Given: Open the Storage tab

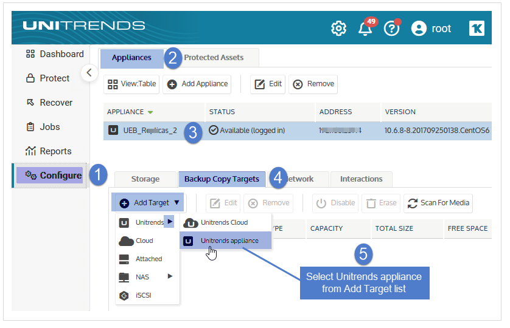Looking at the screenshot, I should point(145,179).
